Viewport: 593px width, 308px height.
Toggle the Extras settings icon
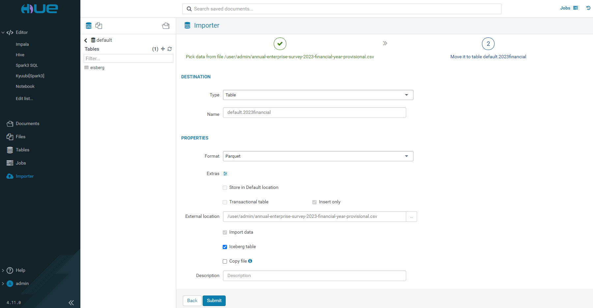pyautogui.click(x=225, y=173)
